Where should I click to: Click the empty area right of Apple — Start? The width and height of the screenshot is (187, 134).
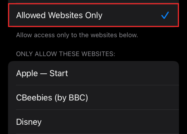tap(123, 73)
